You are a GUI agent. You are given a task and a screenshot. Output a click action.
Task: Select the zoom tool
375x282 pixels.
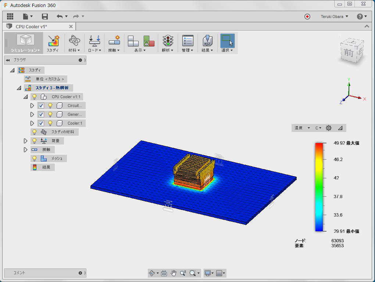[183, 273]
